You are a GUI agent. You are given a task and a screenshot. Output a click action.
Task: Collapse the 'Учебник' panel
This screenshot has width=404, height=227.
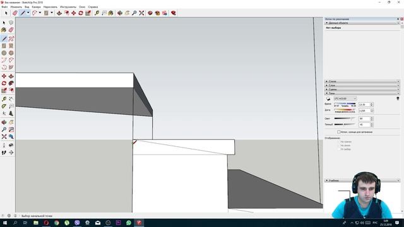[x=362, y=180]
